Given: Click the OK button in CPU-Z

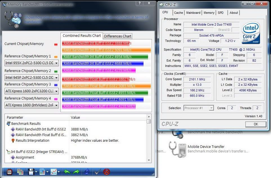Looking at the screenshot, I should (x=256, y=124).
